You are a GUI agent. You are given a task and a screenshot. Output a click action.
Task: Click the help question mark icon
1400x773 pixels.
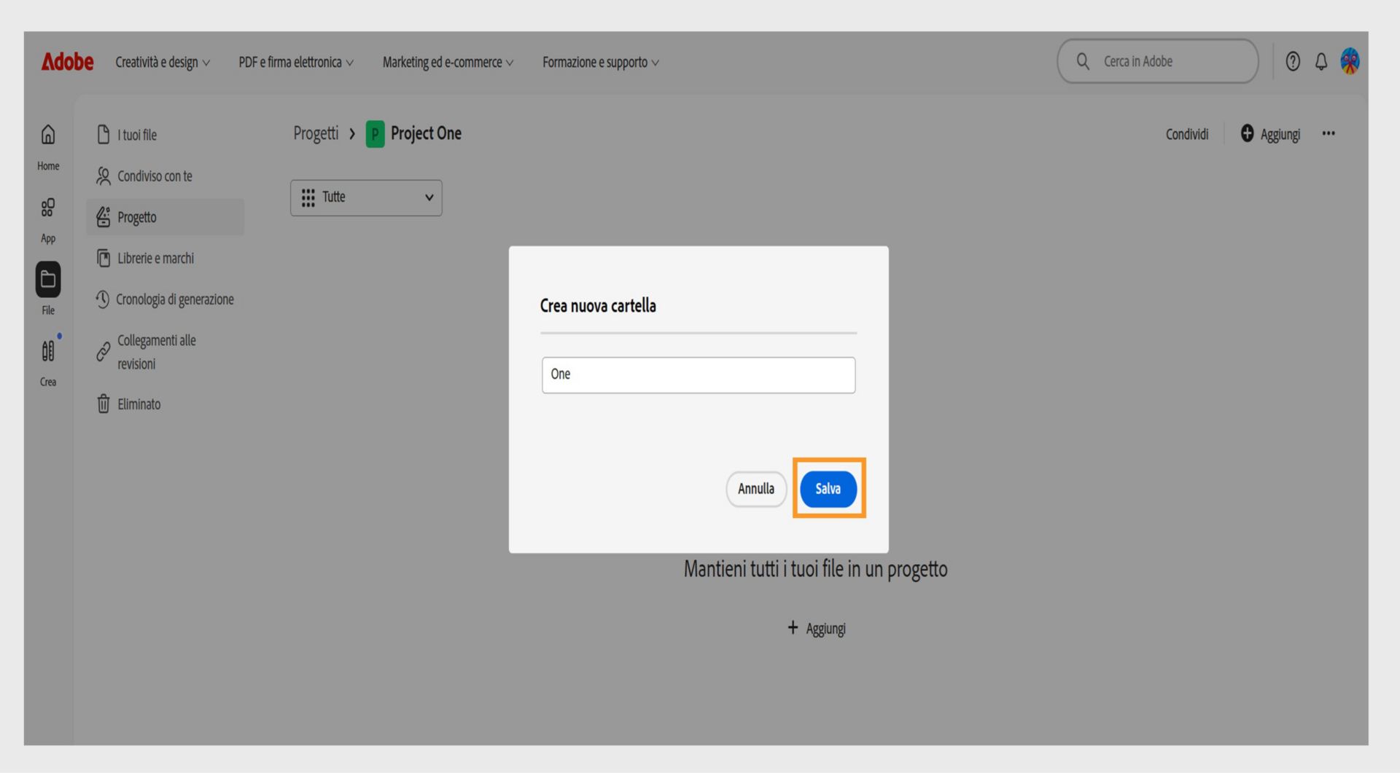click(x=1293, y=62)
